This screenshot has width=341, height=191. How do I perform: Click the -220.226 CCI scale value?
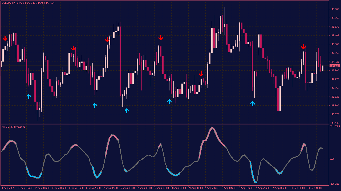(x=335, y=184)
